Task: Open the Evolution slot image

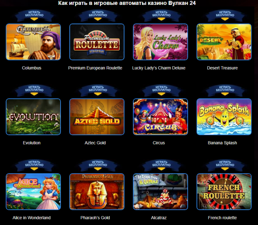Action: [33, 117]
